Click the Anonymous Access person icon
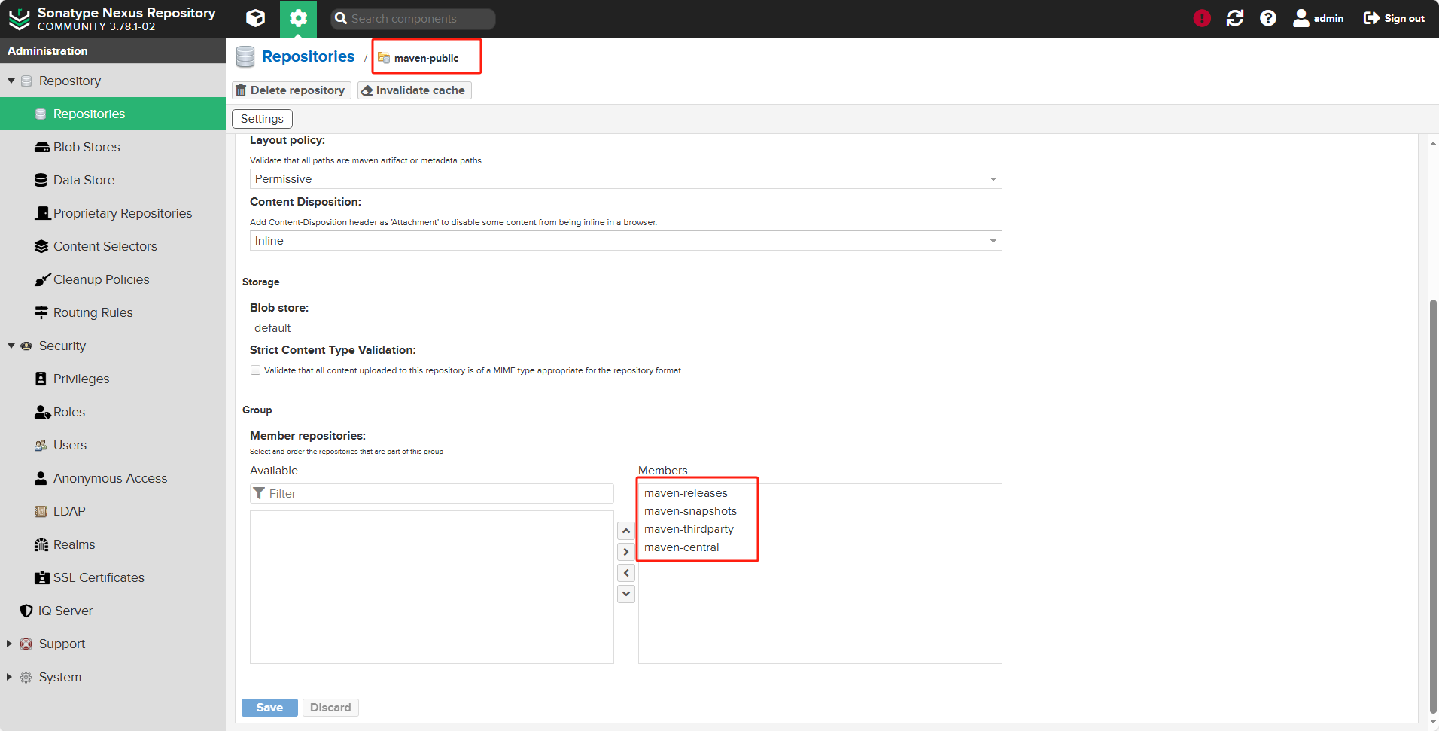 click(41, 478)
